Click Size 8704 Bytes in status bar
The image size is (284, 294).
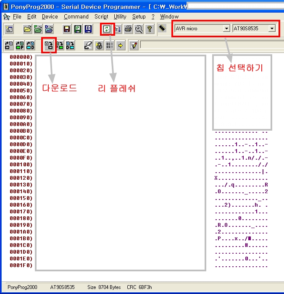click(104, 287)
